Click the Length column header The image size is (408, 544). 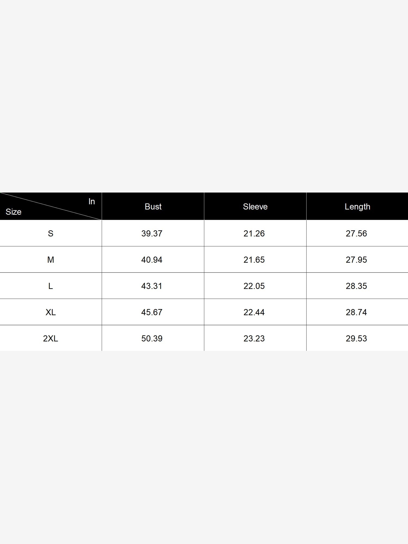357,207
